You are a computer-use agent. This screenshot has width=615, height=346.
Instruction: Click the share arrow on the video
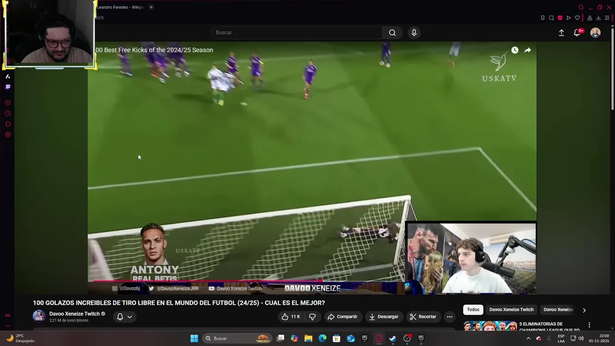point(527,50)
